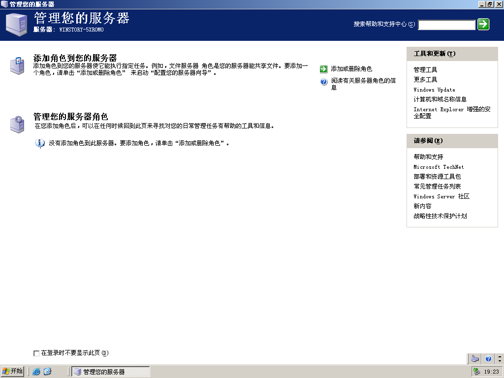This screenshot has width=504, height=378.
Task: Click the blue question mark icon beside 阅读有关服务器角色的信息
Action: (x=324, y=82)
